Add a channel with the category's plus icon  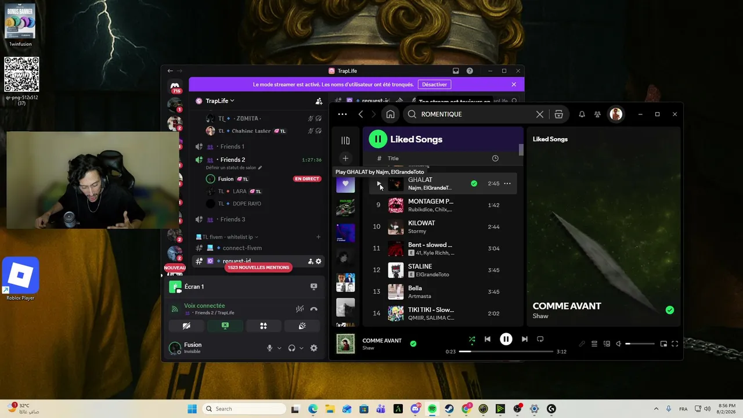click(318, 237)
